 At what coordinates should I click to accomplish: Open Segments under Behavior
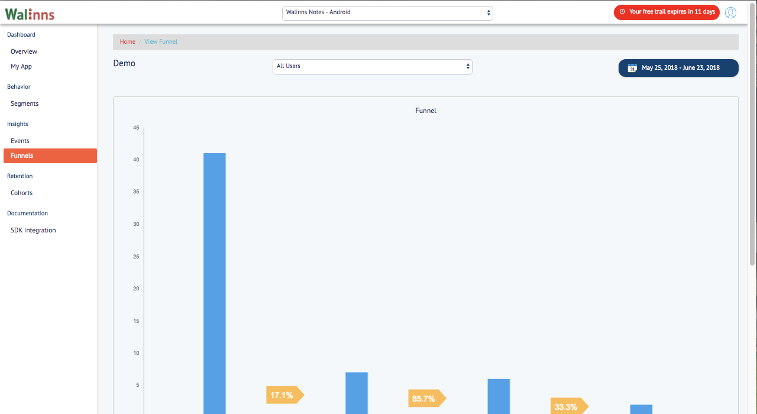click(24, 103)
